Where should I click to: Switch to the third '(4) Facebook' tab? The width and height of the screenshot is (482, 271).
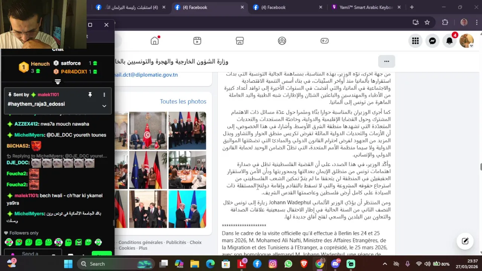click(x=287, y=7)
